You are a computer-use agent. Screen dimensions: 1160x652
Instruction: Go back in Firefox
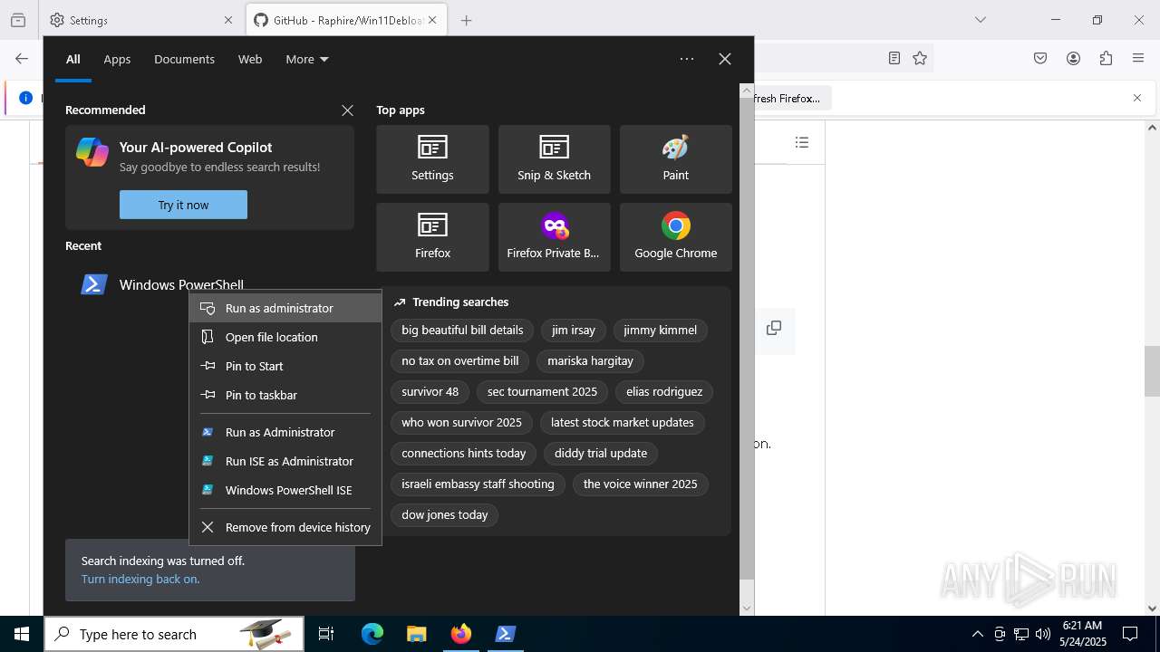coord(22,58)
